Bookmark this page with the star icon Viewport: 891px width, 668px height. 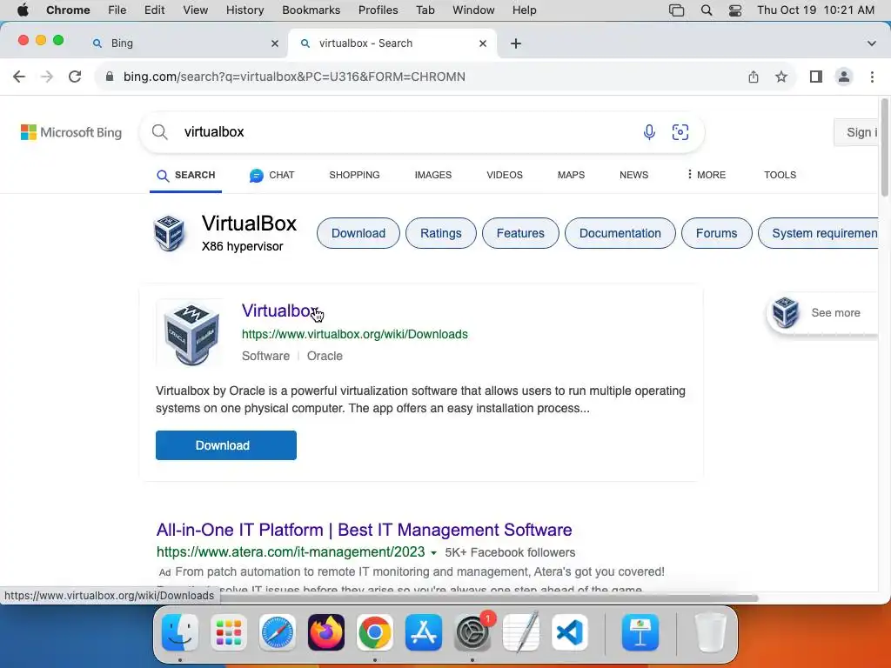tap(781, 77)
